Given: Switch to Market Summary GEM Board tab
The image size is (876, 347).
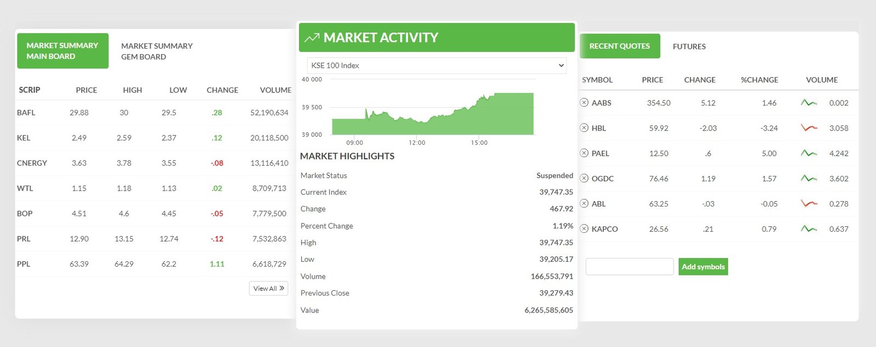Looking at the screenshot, I should click(157, 51).
